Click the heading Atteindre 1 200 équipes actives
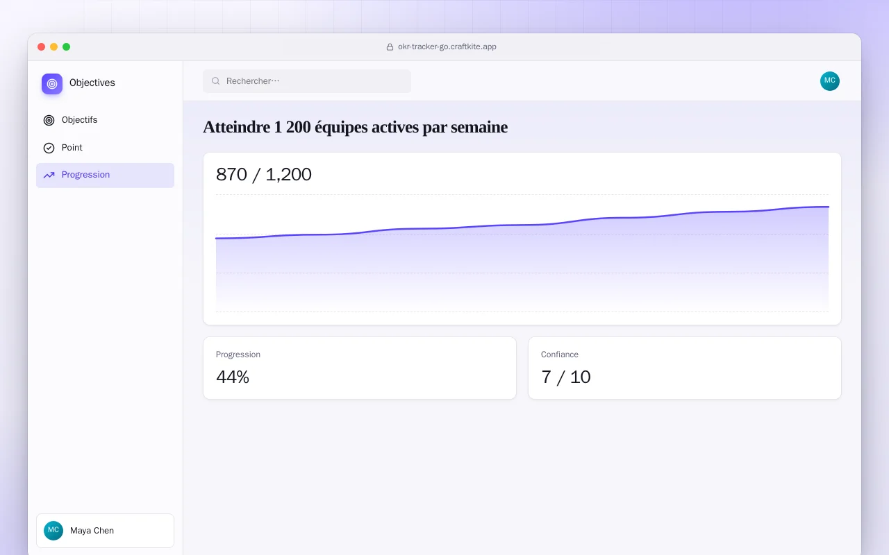 point(355,128)
